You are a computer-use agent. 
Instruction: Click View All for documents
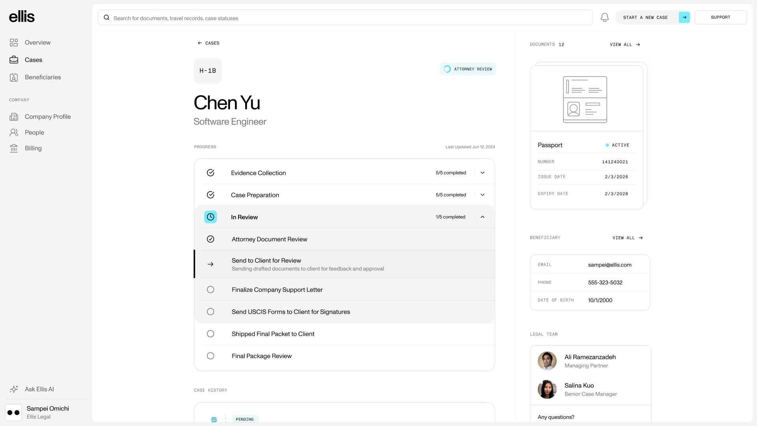(625, 45)
